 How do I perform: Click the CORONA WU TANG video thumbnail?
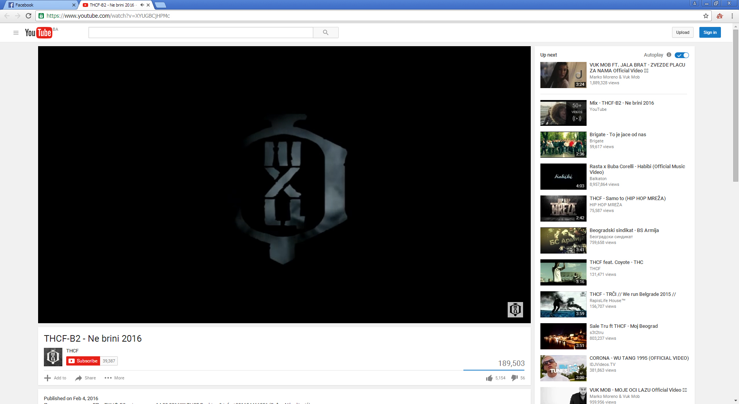click(x=563, y=368)
